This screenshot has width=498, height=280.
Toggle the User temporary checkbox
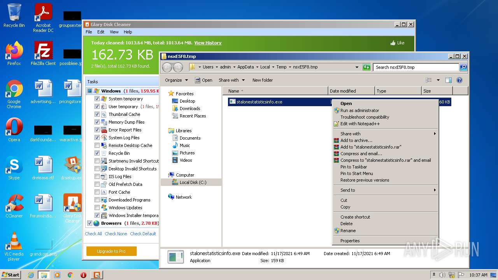(97, 107)
